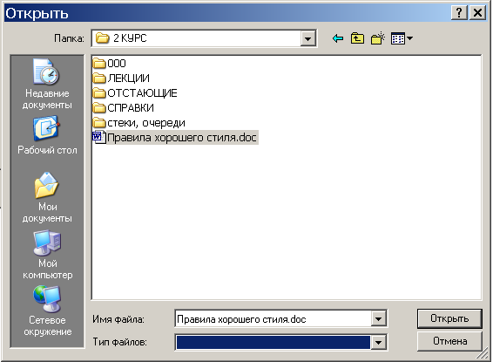Create a new folder

tap(378, 38)
